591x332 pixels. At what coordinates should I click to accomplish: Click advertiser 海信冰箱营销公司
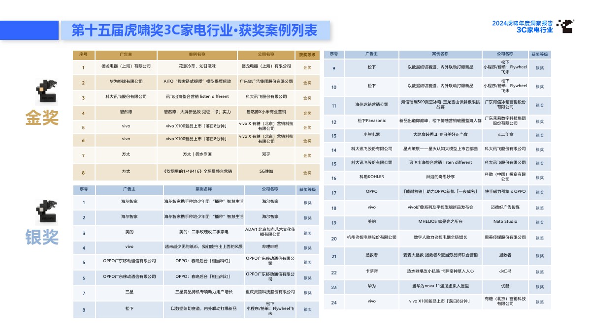[372, 104]
